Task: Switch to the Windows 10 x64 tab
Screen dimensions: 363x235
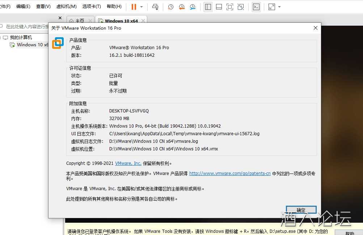Action: pos(121,21)
